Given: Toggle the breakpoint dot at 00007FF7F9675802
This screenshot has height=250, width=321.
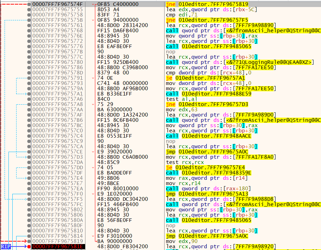Looking at the screenshot, I should 29,210.
